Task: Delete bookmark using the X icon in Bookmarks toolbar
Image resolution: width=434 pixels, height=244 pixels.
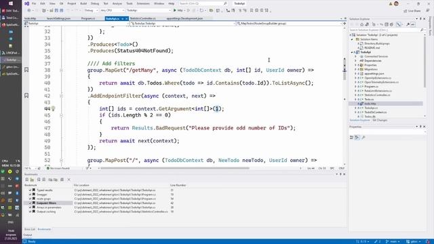Action: [x=69, y=180]
